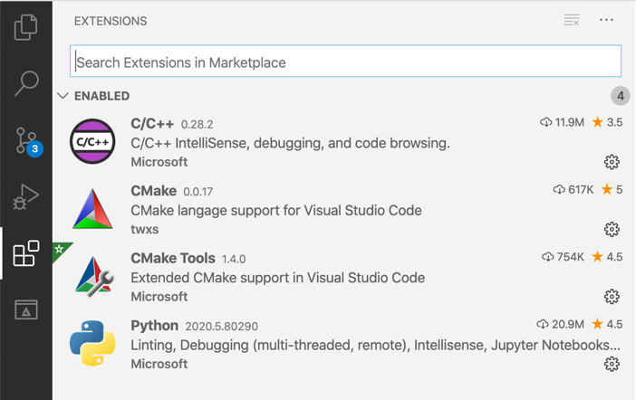Click the Python 4.5 star rating

[607, 324]
